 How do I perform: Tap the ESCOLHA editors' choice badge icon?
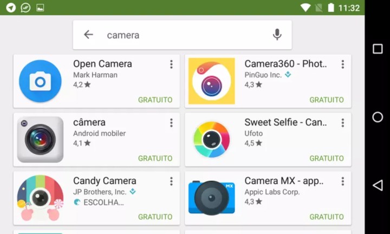tap(77, 202)
